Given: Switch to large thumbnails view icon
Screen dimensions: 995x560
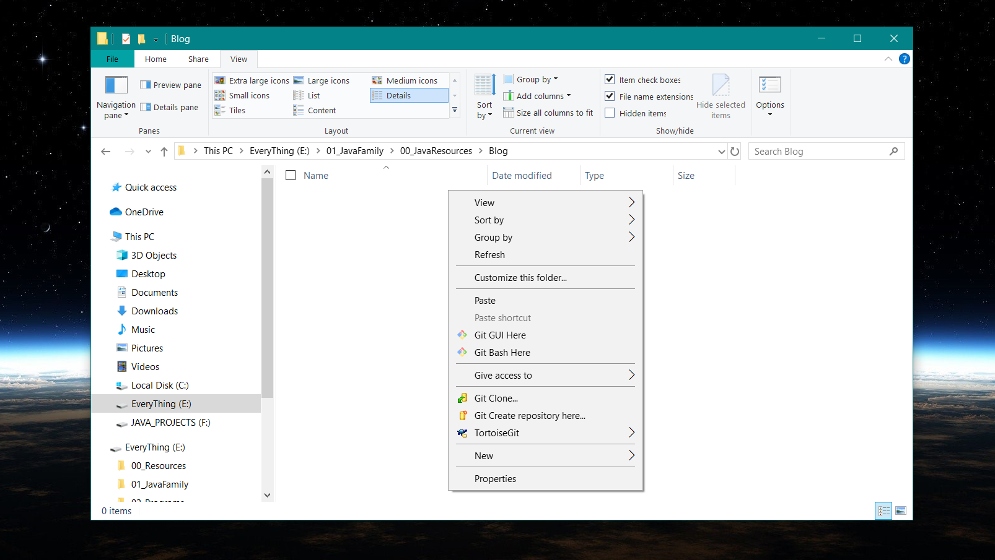Looking at the screenshot, I should pyautogui.click(x=900, y=510).
